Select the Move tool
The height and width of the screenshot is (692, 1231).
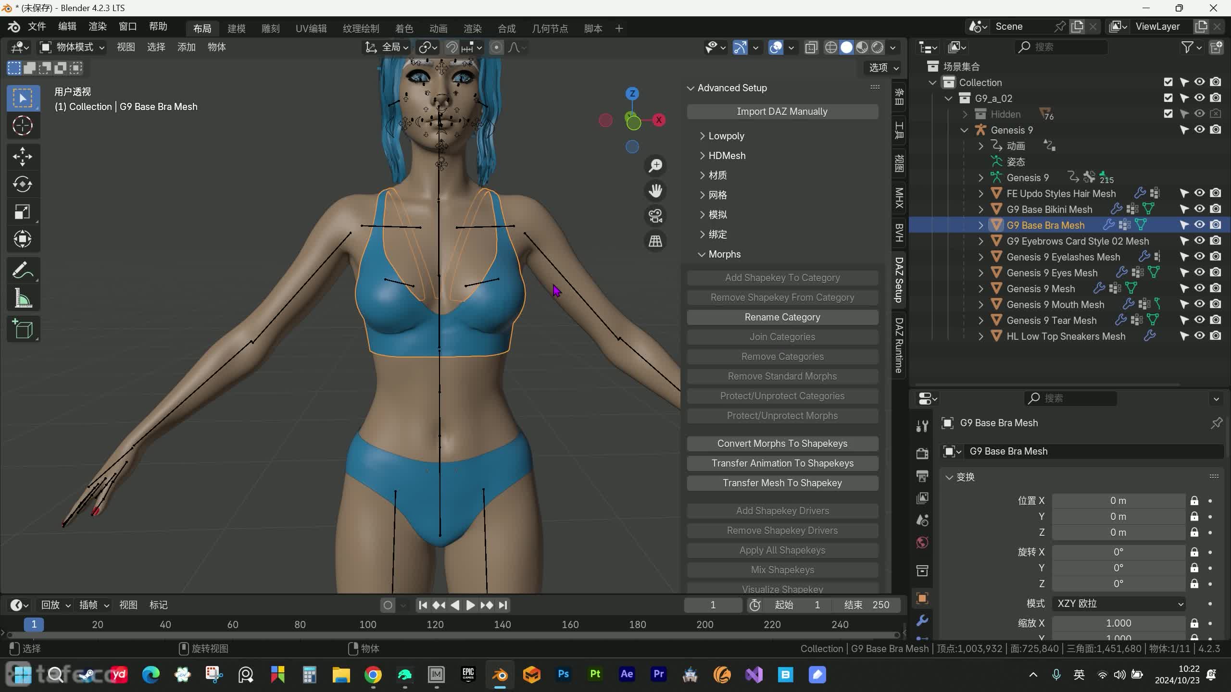coord(23,157)
